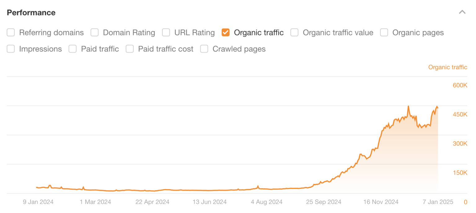
Task: Click the traffic peak point on chart
Action: (x=408, y=106)
